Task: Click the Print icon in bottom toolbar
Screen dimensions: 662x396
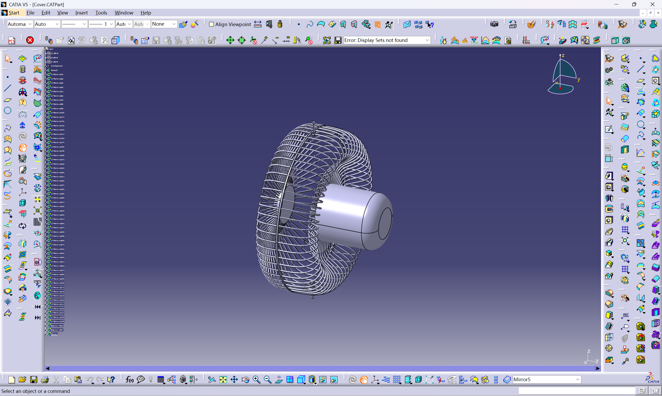Action: pos(45,379)
